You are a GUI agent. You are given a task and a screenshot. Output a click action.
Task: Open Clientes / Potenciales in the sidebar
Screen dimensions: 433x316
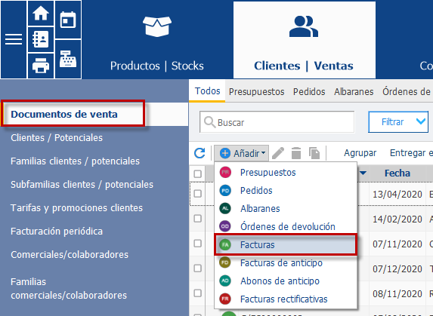point(57,137)
